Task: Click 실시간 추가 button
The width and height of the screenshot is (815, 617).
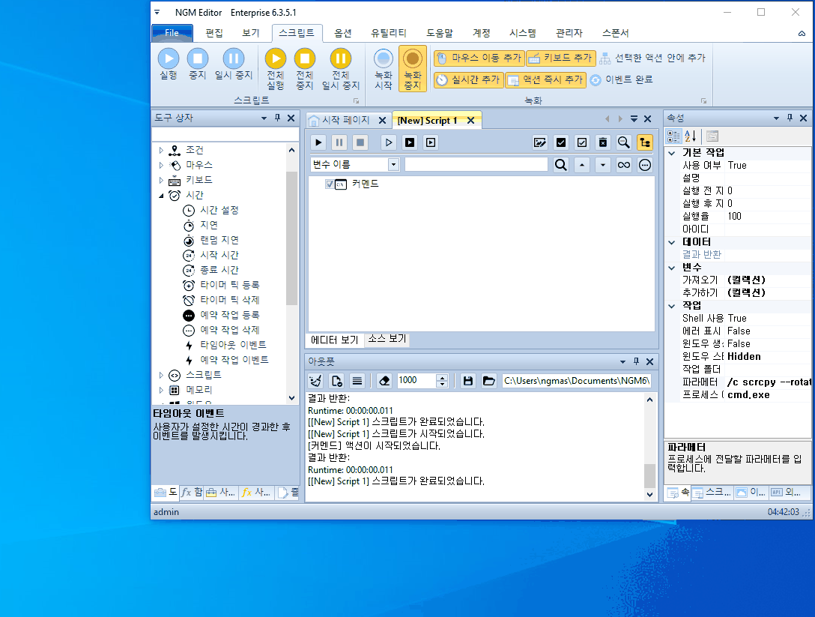Action: pos(468,79)
